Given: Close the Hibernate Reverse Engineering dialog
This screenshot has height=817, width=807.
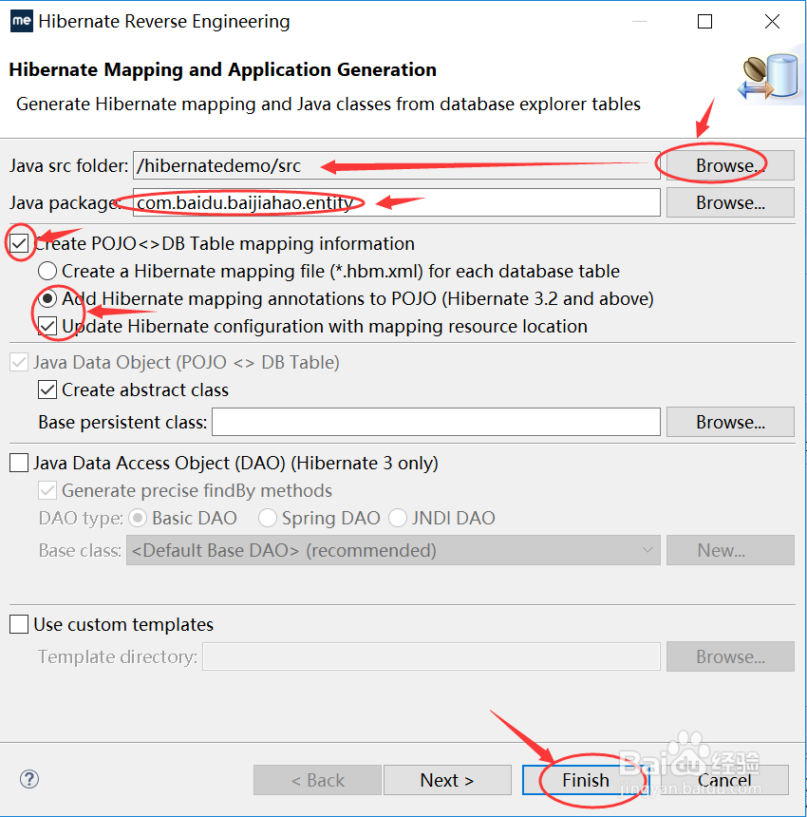Looking at the screenshot, I should (x=772, y=21).
